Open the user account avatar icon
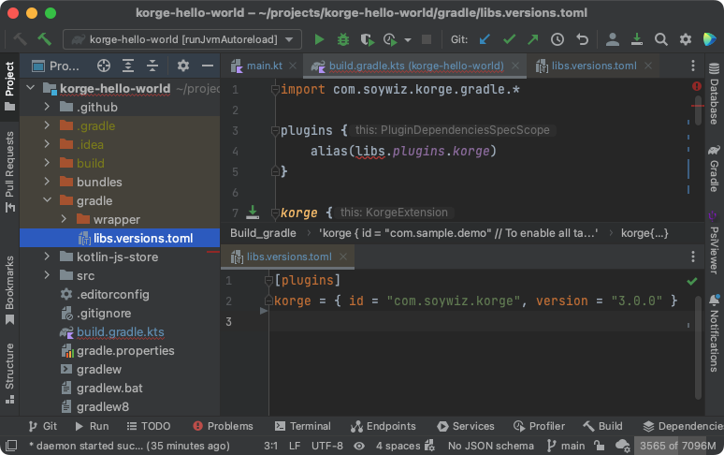This screenshot has width=724, height=455. coord(613,39)
